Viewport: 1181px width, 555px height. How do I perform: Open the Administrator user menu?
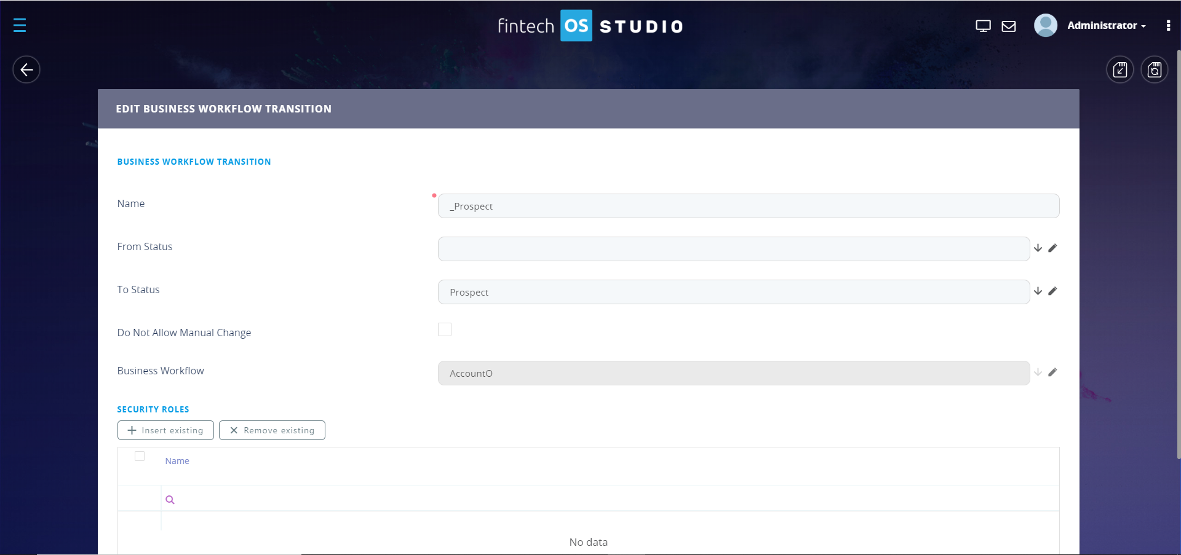click(x=1105, y=26)
